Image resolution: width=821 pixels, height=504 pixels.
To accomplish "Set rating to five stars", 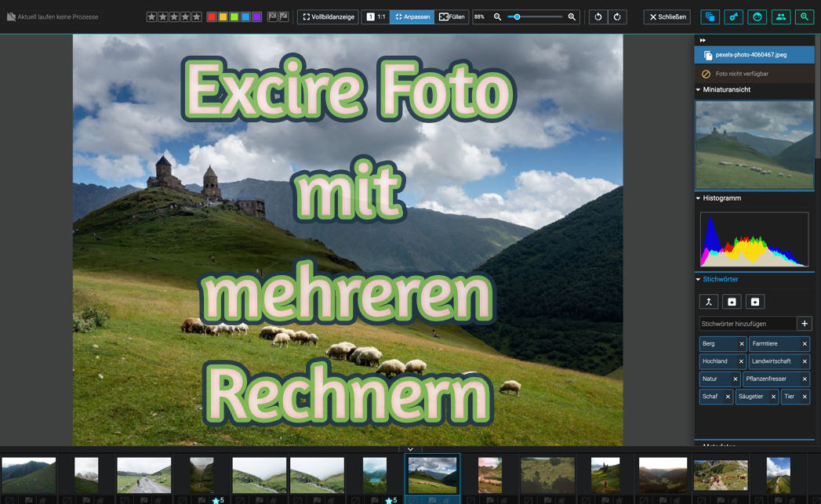I will 196,16.
